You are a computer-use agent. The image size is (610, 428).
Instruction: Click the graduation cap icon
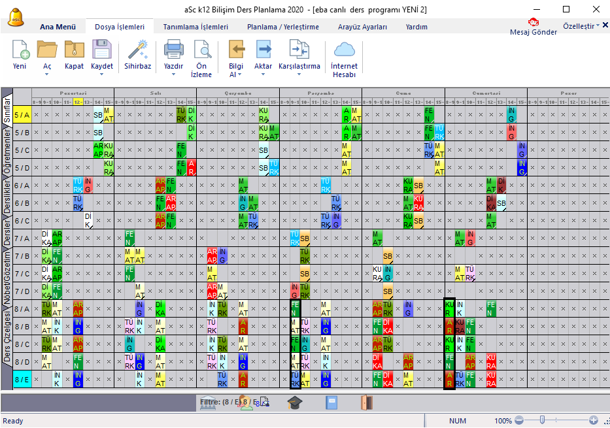(295, 403)
